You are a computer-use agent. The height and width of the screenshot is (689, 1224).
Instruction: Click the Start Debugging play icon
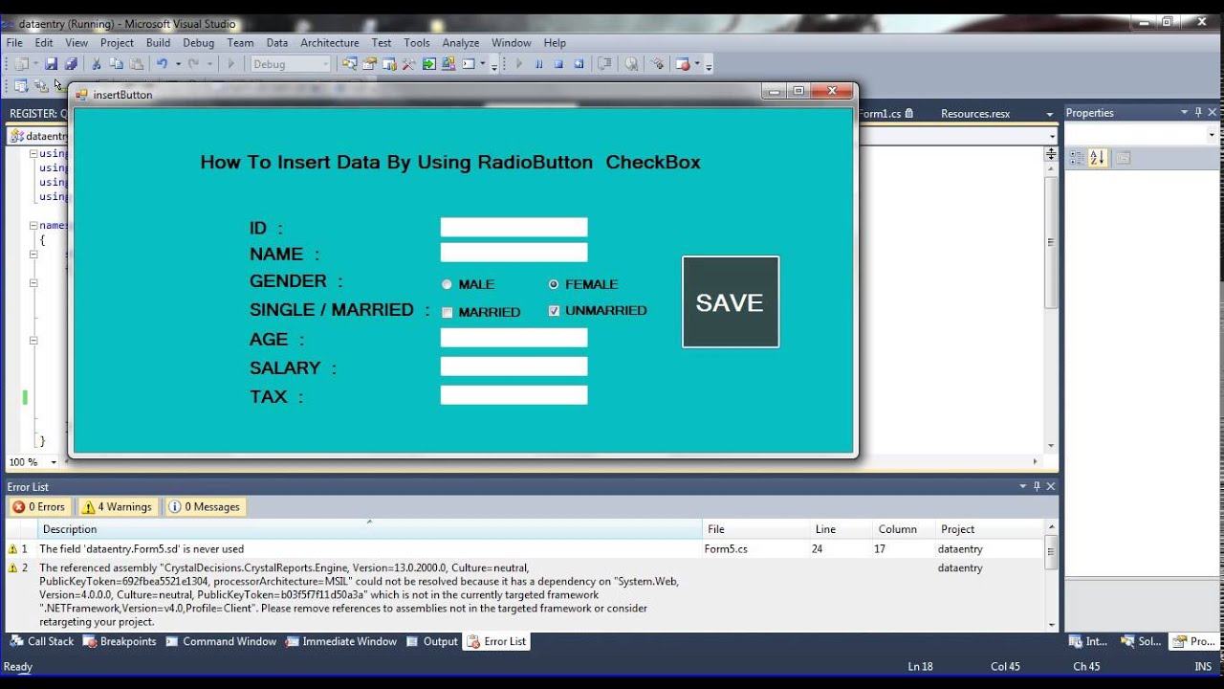[x=519, y=64]
